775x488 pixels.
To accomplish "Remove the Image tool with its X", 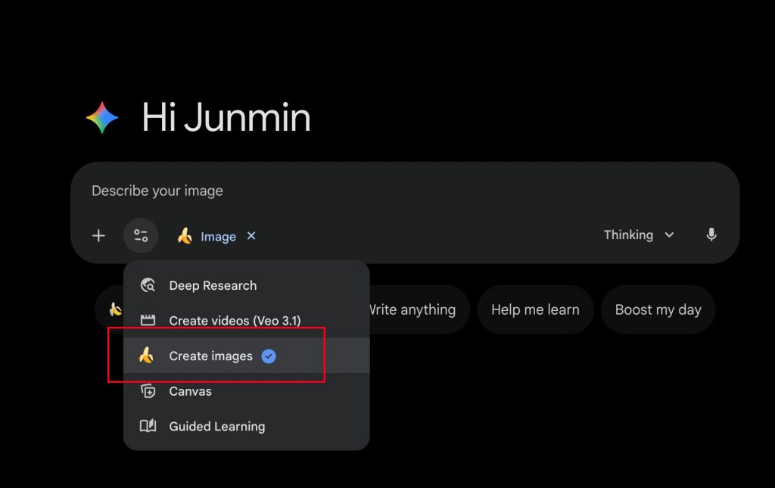I will (251, 236).
